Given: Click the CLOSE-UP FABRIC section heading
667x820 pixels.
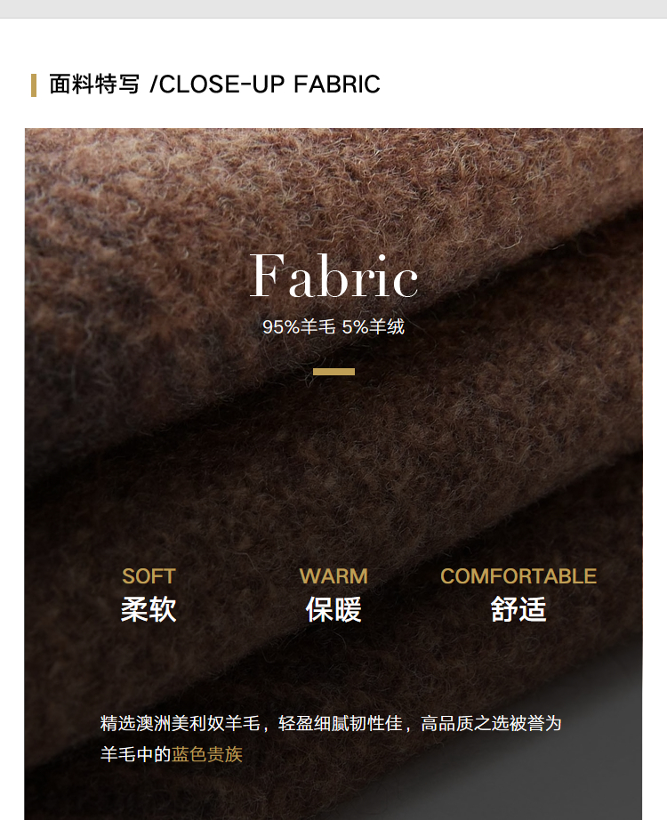Looking at the screenshot, I should [x=214, y=84].
